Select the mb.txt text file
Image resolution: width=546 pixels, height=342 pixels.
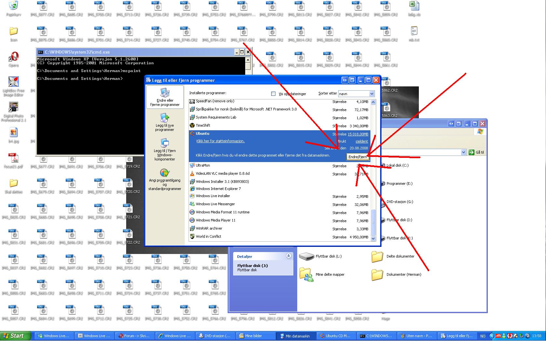point(414,34)
